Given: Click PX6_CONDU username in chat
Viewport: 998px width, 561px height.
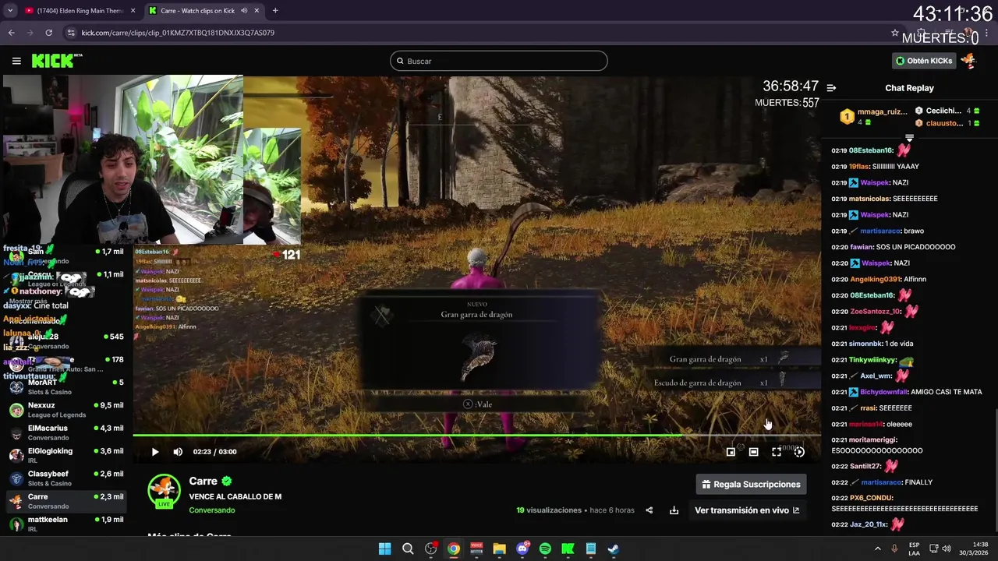Looking at the screenshot, I should click(871, 498).
